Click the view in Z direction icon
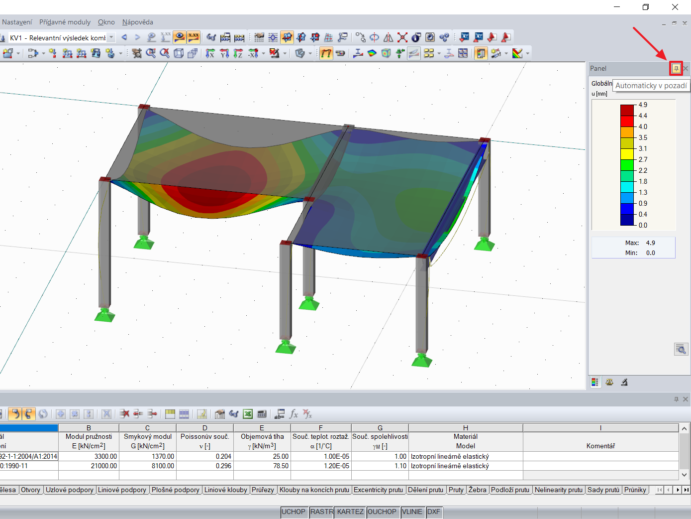The height and width of the screenshot is (519, 691). pos(238,53)
